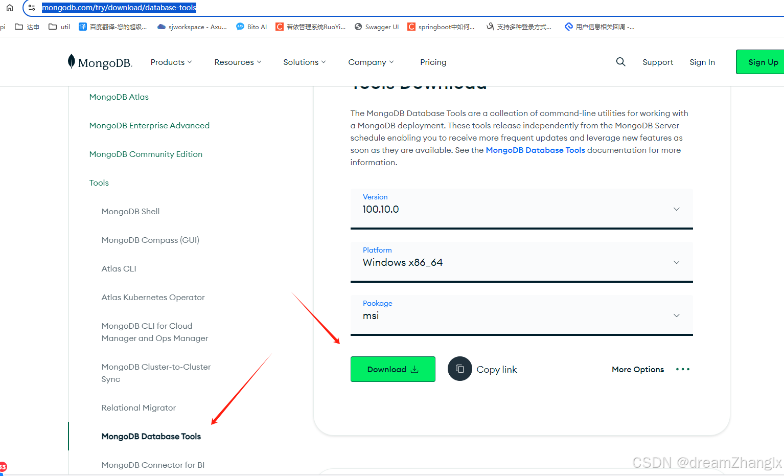Open MongoDB Compass (GUI) in sidebar

[x=150, y=240]
